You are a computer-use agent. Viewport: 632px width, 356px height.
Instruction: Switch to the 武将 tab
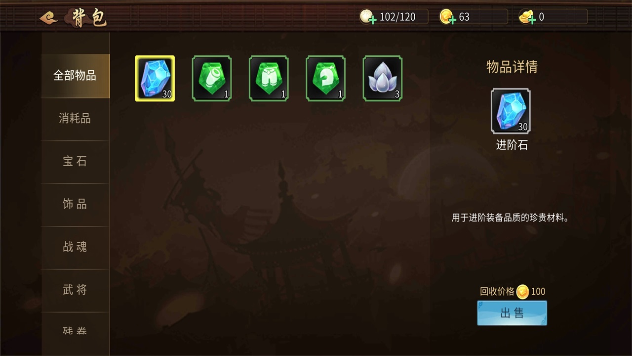[75, 290]
